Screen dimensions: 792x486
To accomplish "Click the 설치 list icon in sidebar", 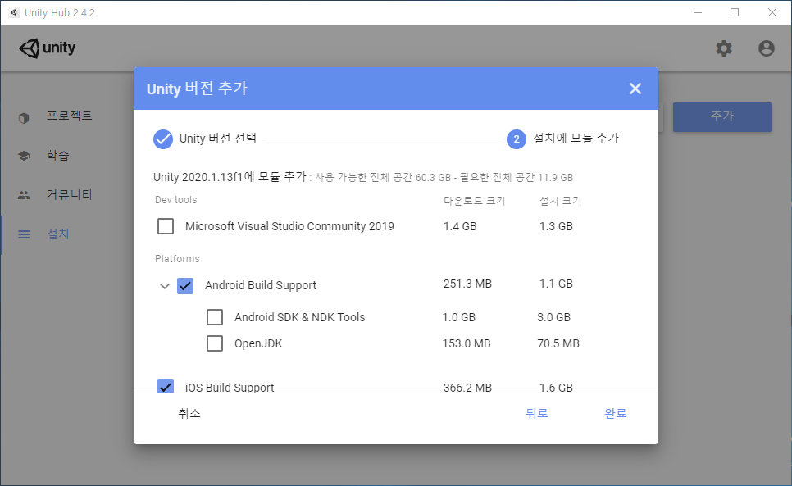I will (24, 234).
